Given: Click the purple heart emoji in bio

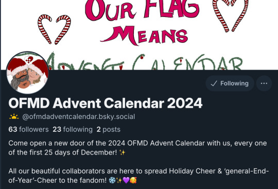Looking at the screenshot, I should click(x=126, y=180).
